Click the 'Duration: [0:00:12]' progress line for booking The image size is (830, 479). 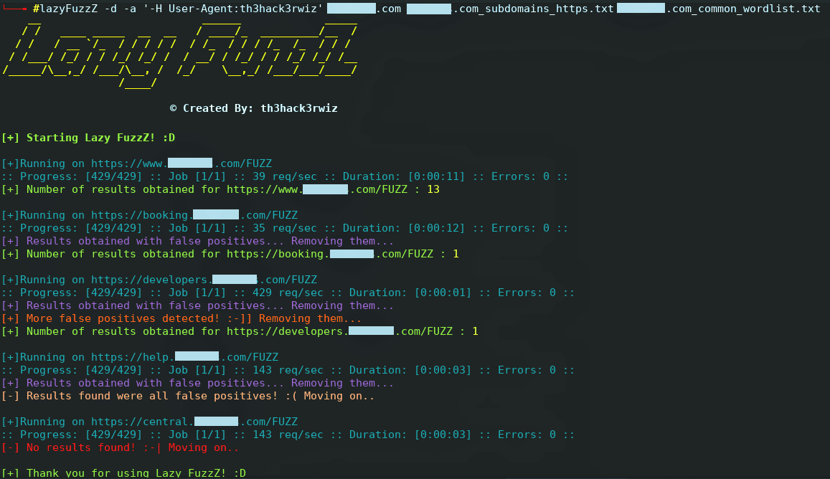[x=285, y=229]
